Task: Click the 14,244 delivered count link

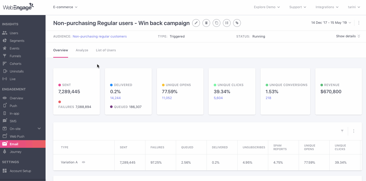Action: 115,98
